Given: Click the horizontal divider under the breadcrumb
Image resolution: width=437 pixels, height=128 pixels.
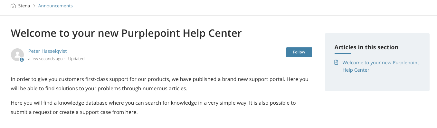Looking at the screenshot, I should tap(218, 15).
